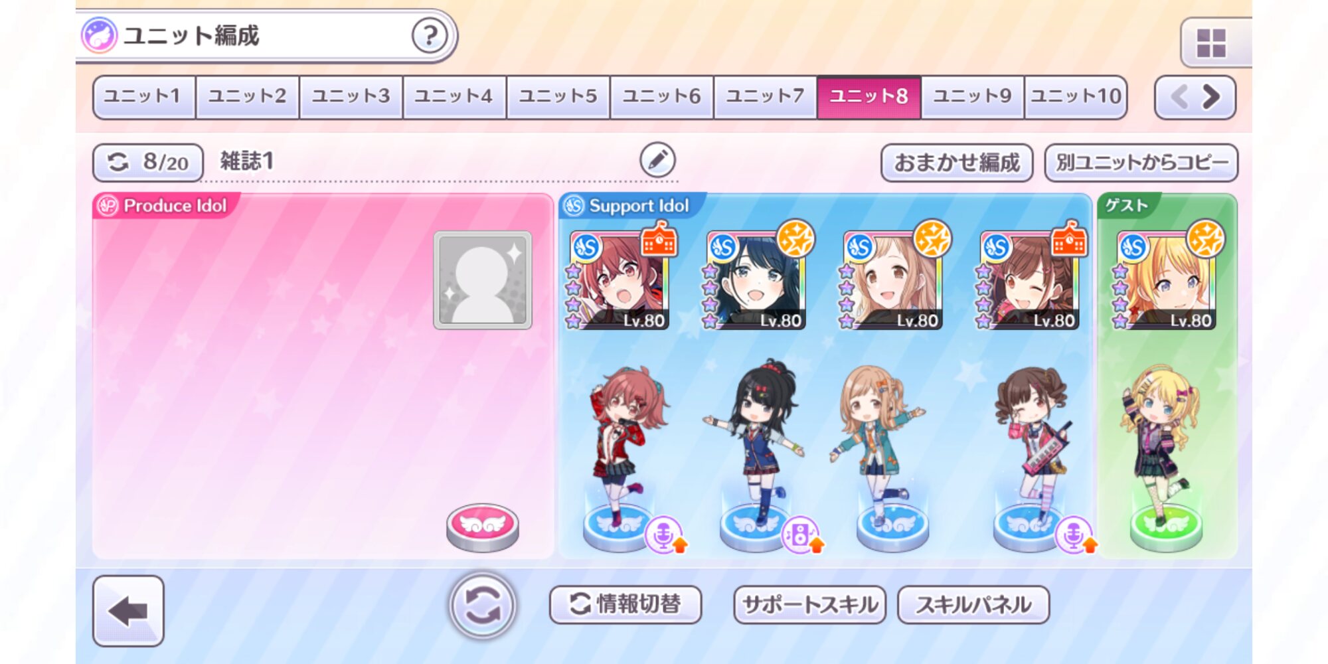Screen dimensions: 1328x664
Task: Show previous unit tabs with left chevron
Action: click(x=1179, y=97)
